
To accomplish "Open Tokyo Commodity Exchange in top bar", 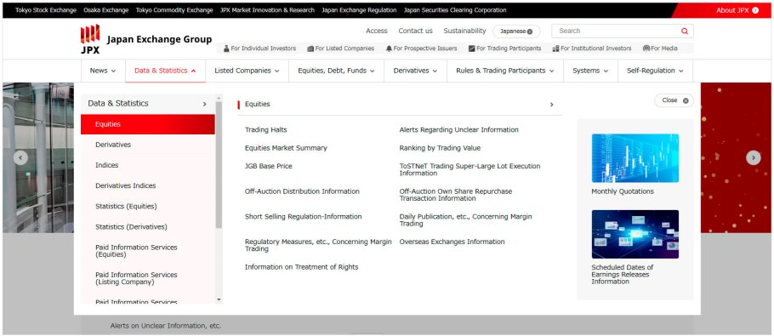I will coord(174,10).
